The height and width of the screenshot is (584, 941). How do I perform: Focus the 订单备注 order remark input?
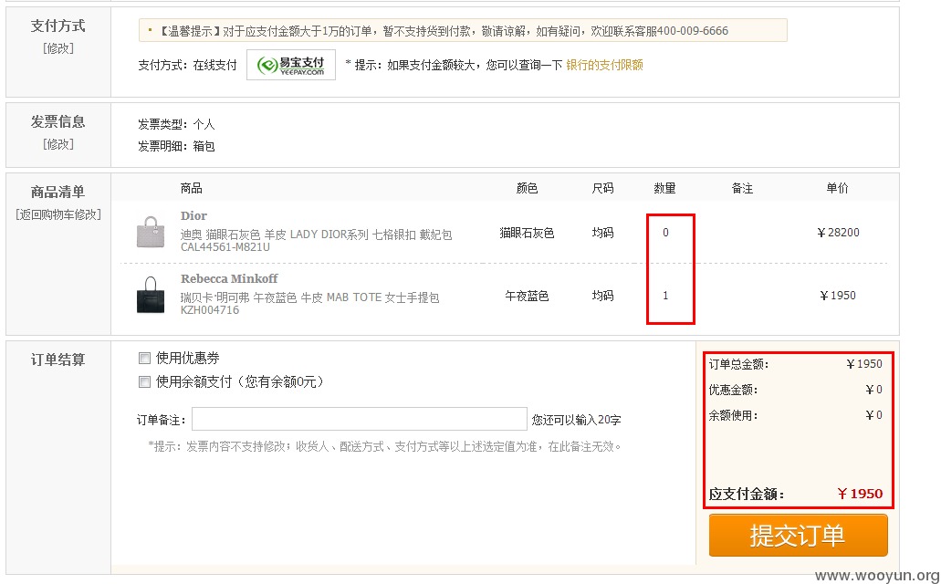coord(359,419)
